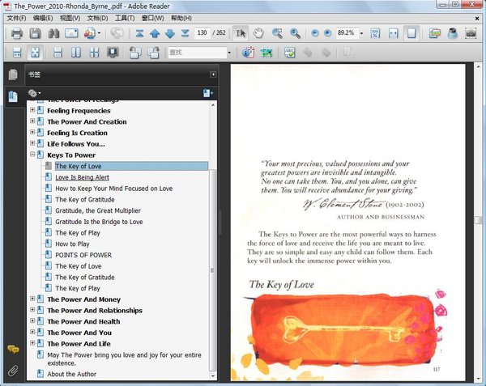Toggle Two-Up page view icon
The height and width of the screenshot is (386, 486).
(76, 53)
